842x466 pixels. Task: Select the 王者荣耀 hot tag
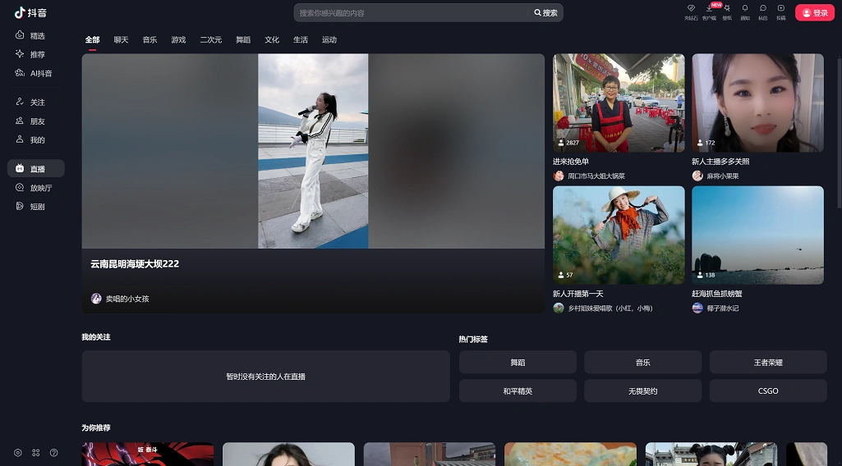point(767,362)
